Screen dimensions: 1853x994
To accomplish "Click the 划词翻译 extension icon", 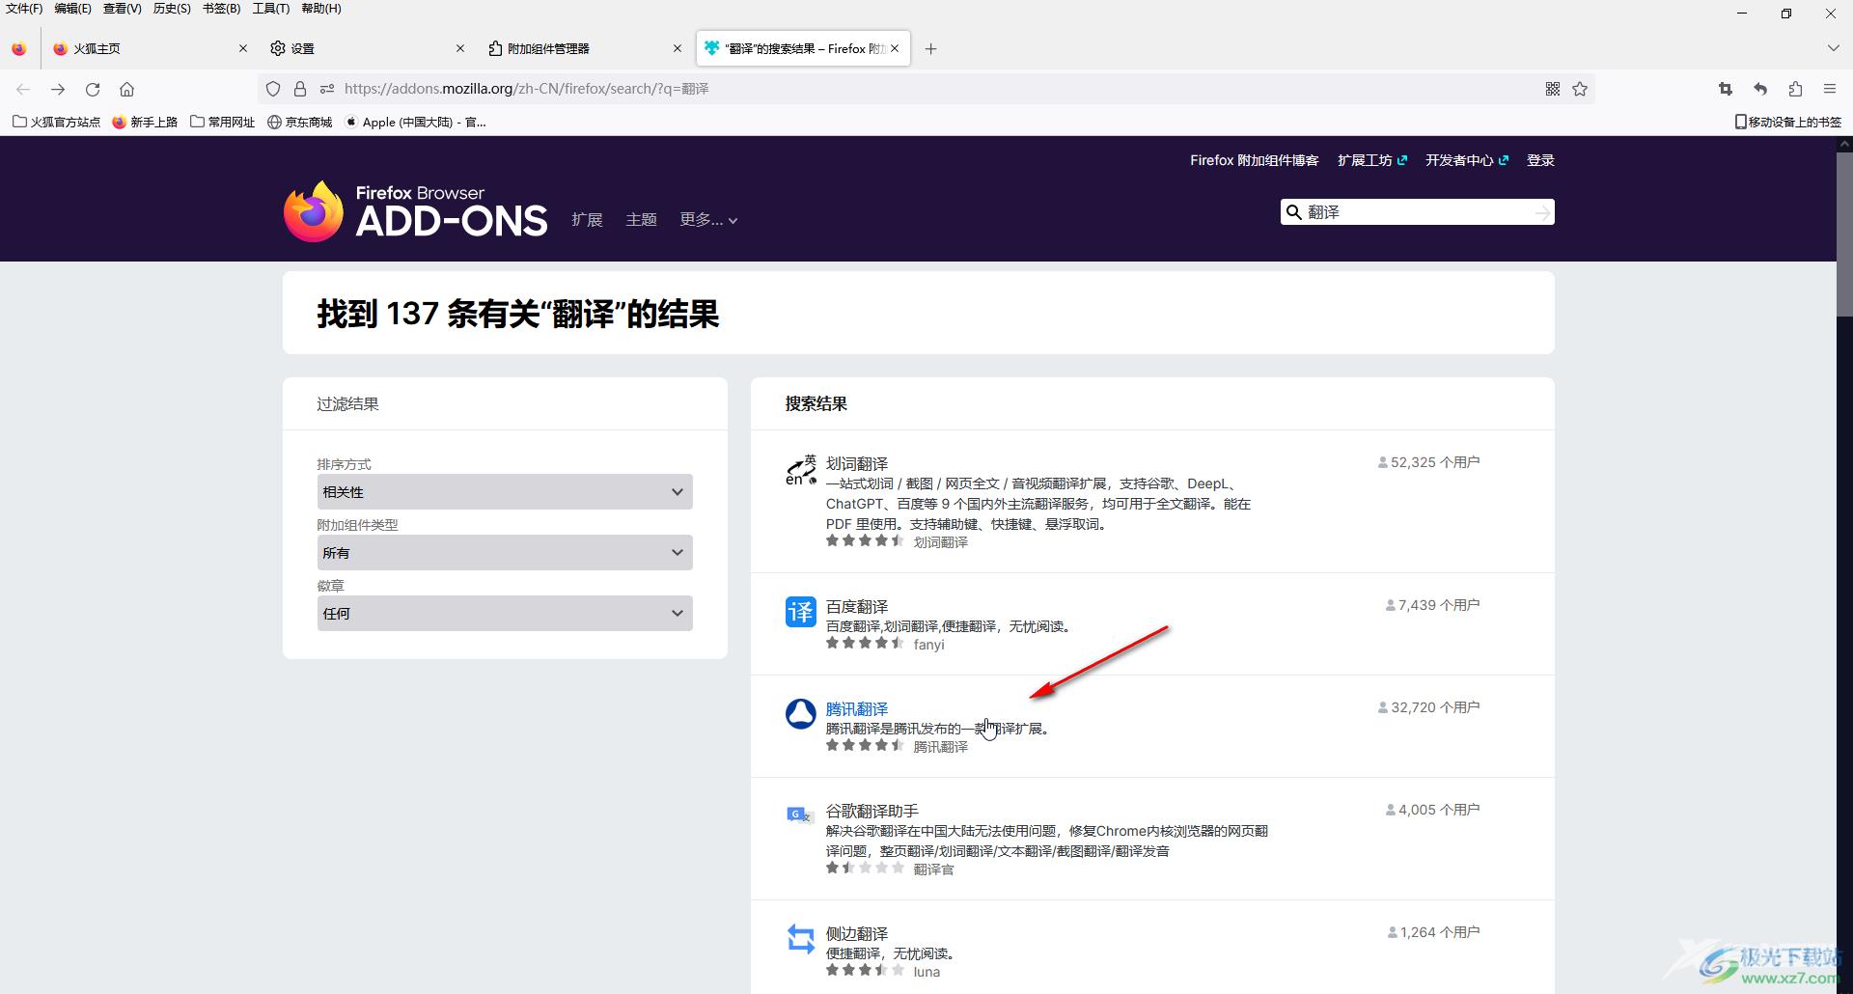I will pos(801,469).
